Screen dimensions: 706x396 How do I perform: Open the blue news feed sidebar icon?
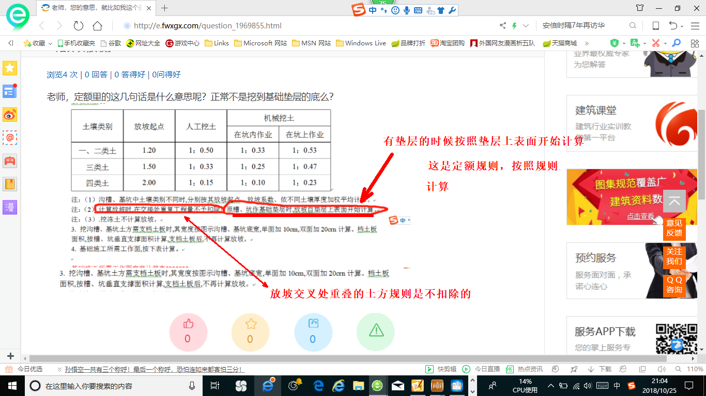10,91
